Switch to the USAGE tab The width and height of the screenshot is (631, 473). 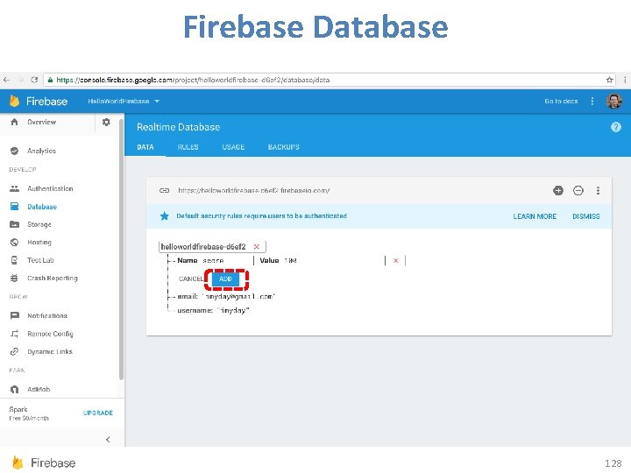pos(233,147)
